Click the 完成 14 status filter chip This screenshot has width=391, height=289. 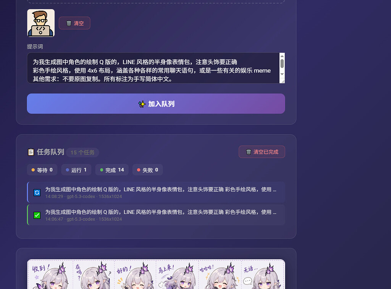pyautogui.click(x=112, y=170)
